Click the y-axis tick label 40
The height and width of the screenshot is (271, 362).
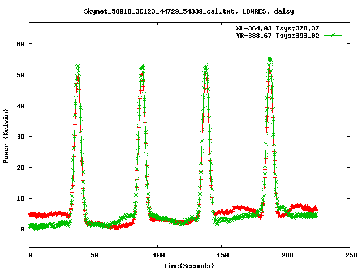pos(20,106)
